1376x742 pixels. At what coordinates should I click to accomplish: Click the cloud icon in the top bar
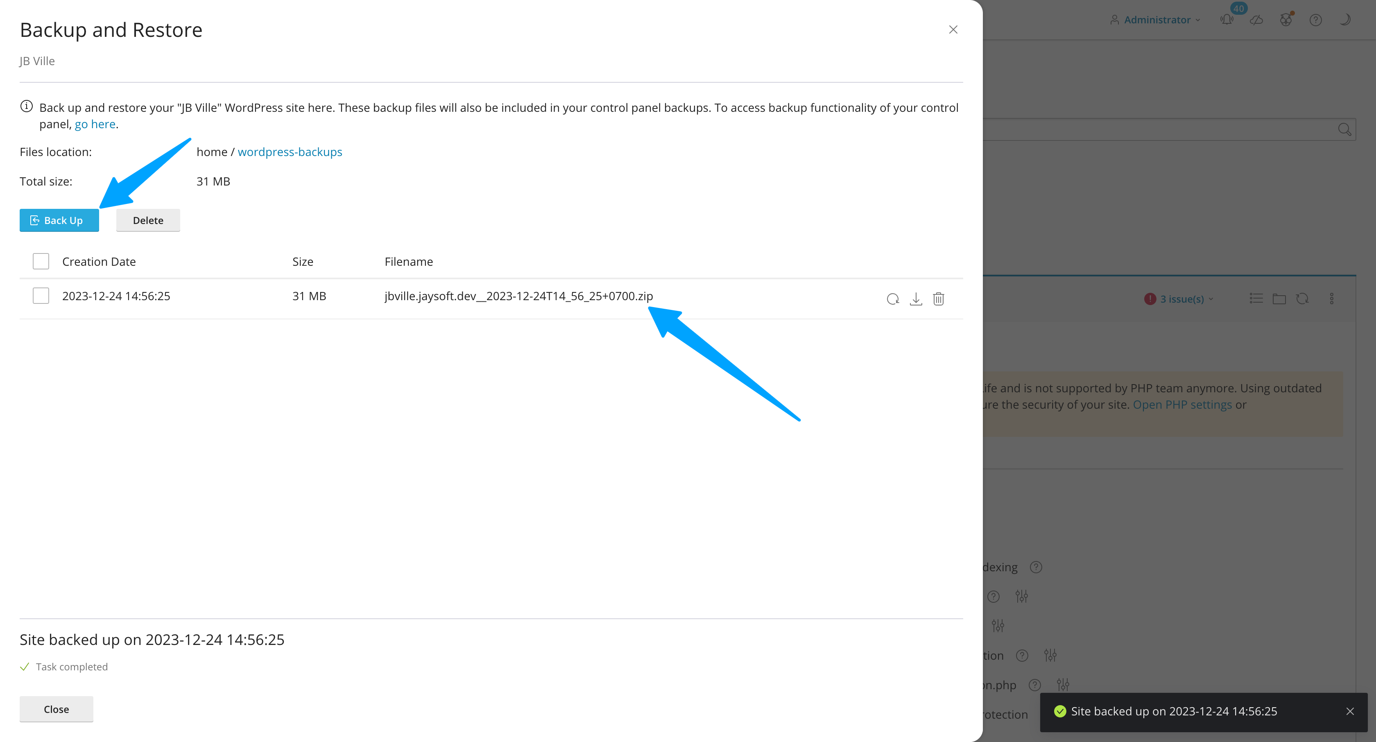pos(1256,20)
